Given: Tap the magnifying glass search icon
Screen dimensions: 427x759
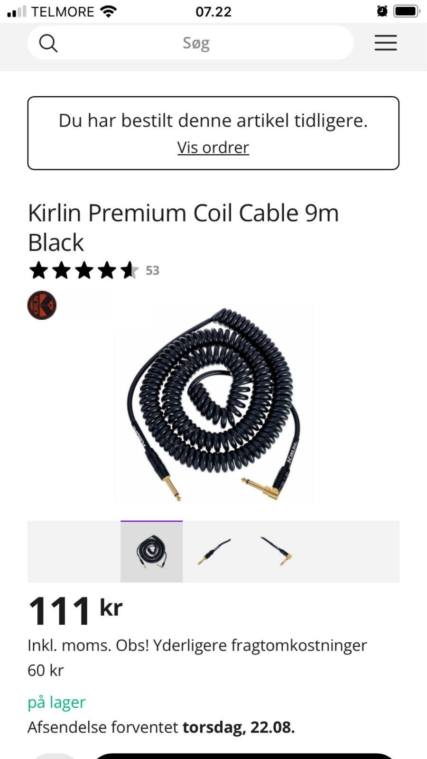Looking at the screenshot, I should point(48,43).
